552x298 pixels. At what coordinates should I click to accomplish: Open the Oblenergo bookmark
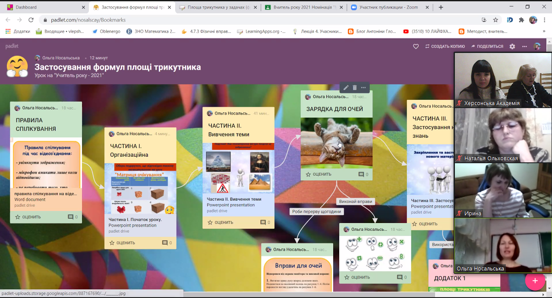(x=107, y=31)
